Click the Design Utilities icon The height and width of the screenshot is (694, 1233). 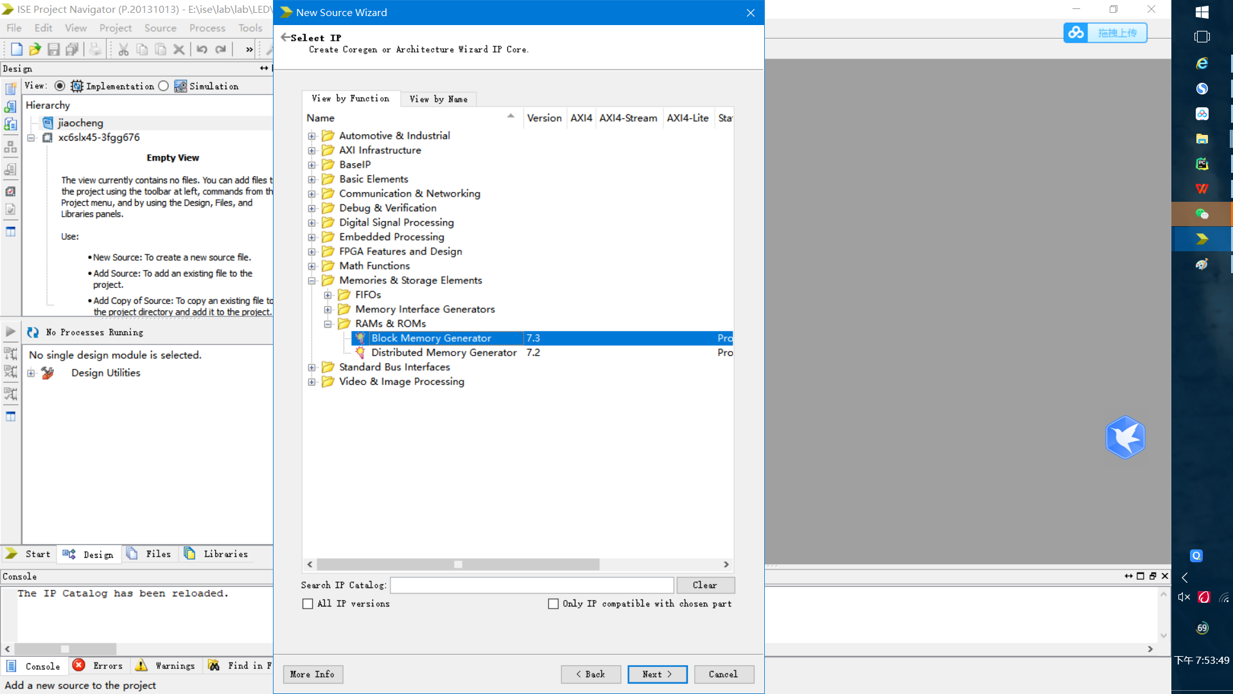pyautogui.click(x=48, y=373)
